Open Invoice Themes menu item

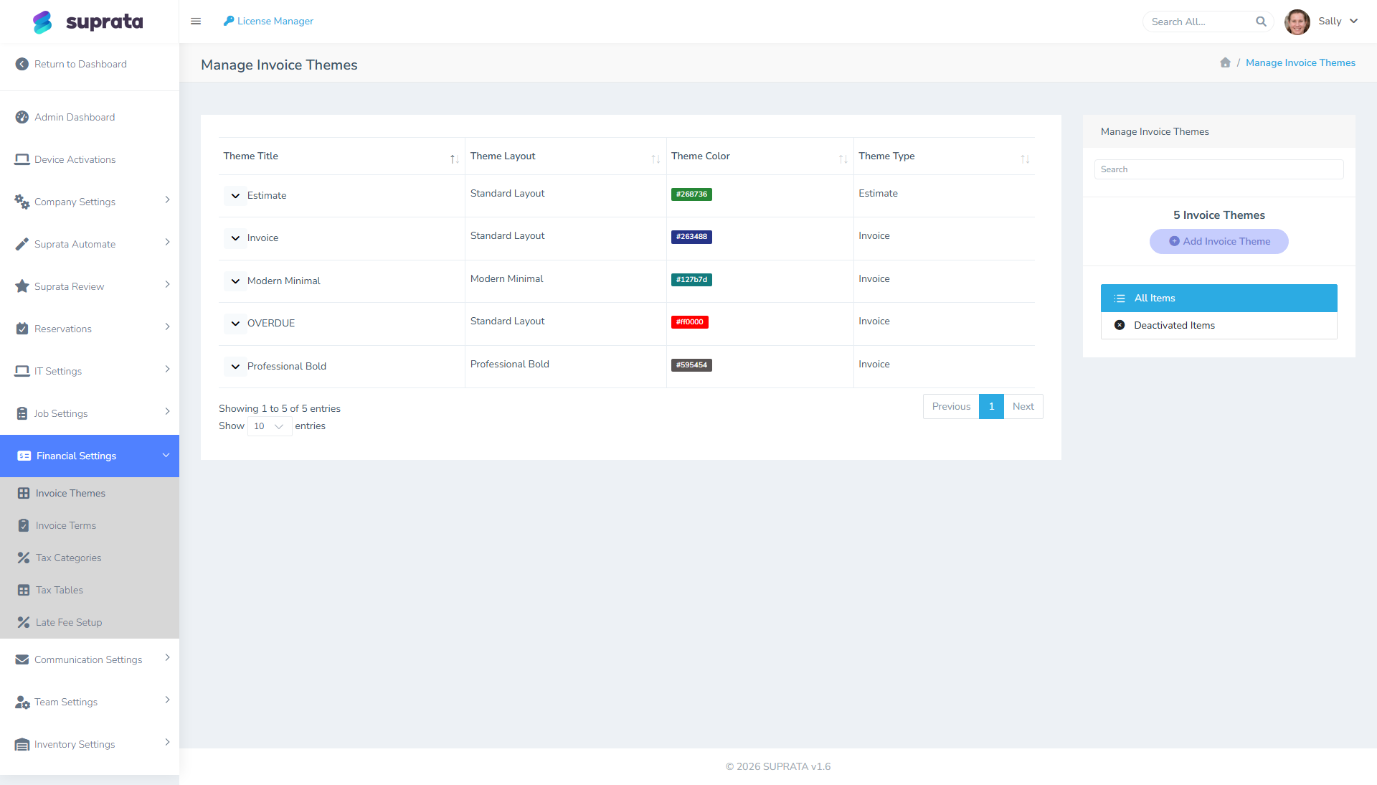pyautogui.click(x=90, y=493)
